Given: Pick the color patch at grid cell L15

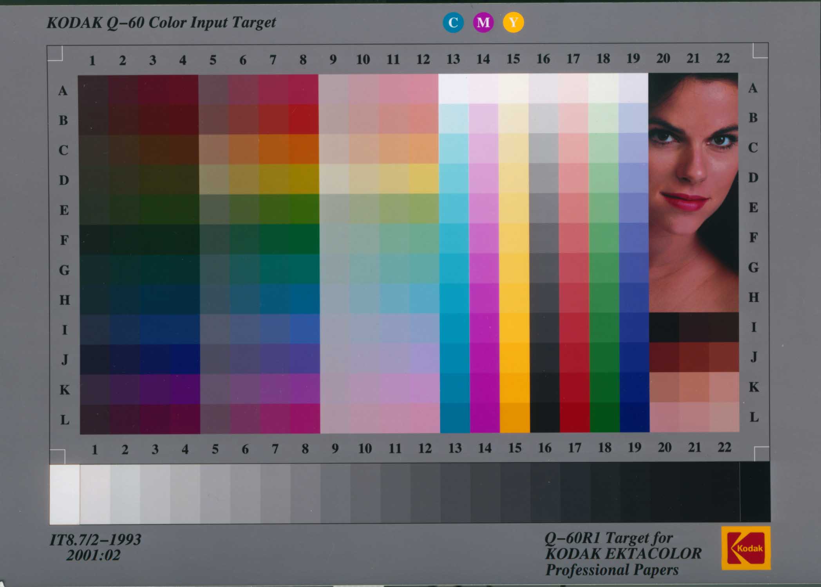Looking at the screenshot, I should [515, 418].
